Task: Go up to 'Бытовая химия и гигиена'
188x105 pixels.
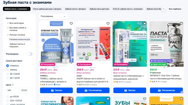Action: (x=18, y=29)
